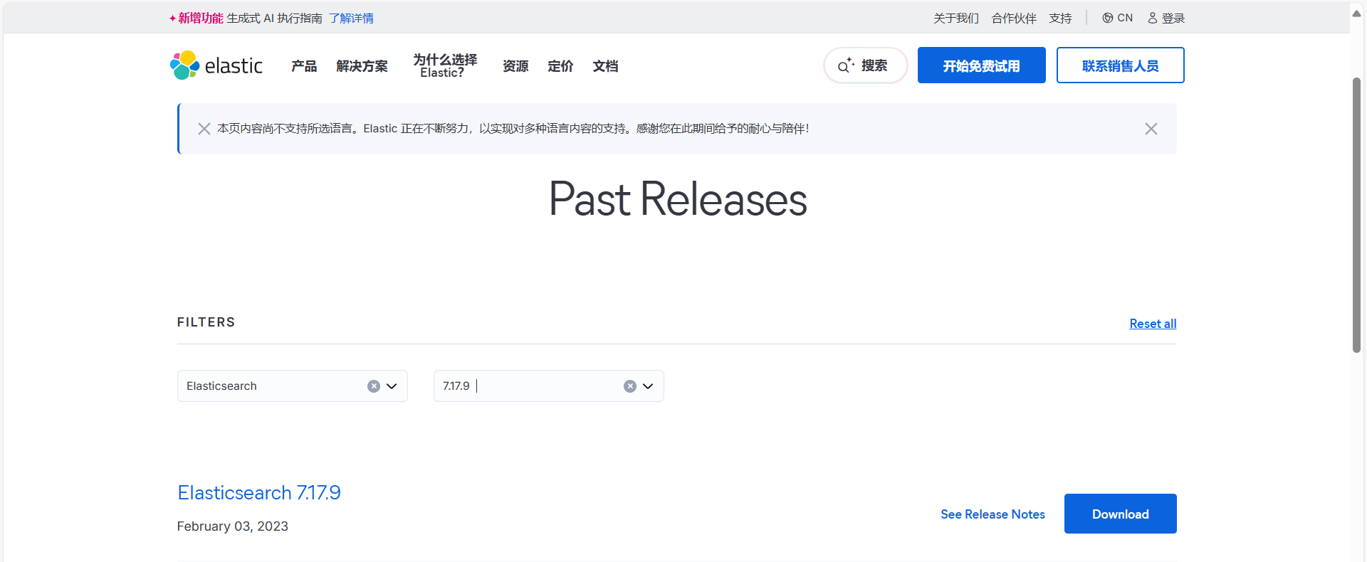
Task: Click the February 03, 2023 date text
Action: click(232, 526)
